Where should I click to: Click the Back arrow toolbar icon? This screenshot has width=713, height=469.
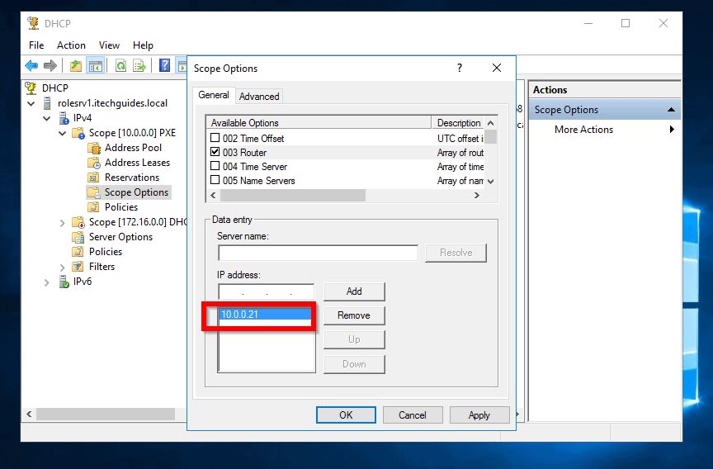31,65
